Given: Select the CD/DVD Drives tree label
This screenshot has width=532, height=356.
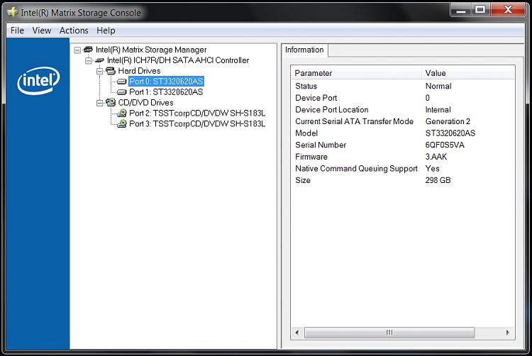Looking at the screenshot, I should pyautogui.click(x=145, y=102).
